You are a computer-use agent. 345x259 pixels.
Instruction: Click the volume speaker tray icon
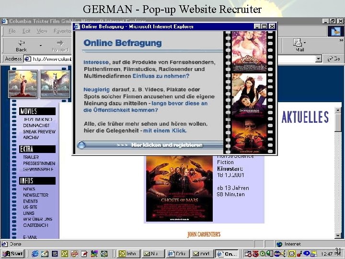(284, 254)
